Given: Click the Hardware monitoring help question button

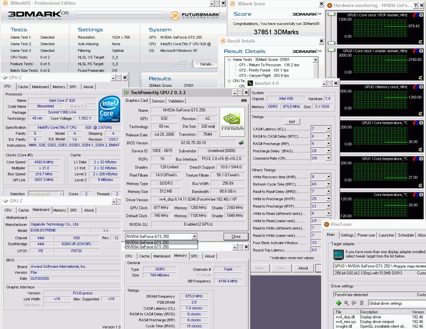Looking at the screenshot, I should [x=416, y=5].
